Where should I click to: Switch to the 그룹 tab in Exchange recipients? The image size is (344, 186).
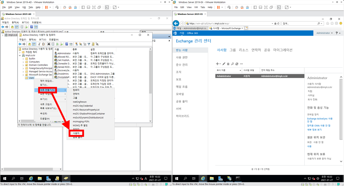pyautogui.click(x=233, y=50)
